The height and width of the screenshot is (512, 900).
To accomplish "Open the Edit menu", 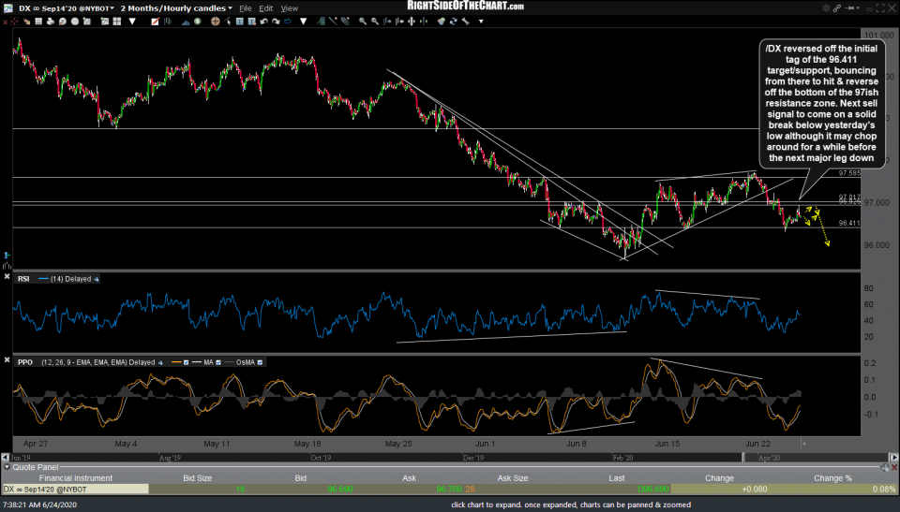I will (267, 7).
